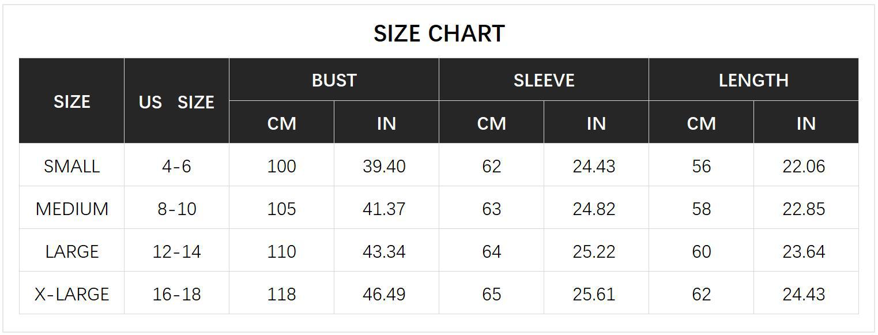Click the 41.37 bust inches value
Image resolution: width=878 pixels, height=335 pixels.
(x=384, y=209)
